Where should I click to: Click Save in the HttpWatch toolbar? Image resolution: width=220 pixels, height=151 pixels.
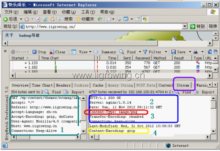pos(178,52)
